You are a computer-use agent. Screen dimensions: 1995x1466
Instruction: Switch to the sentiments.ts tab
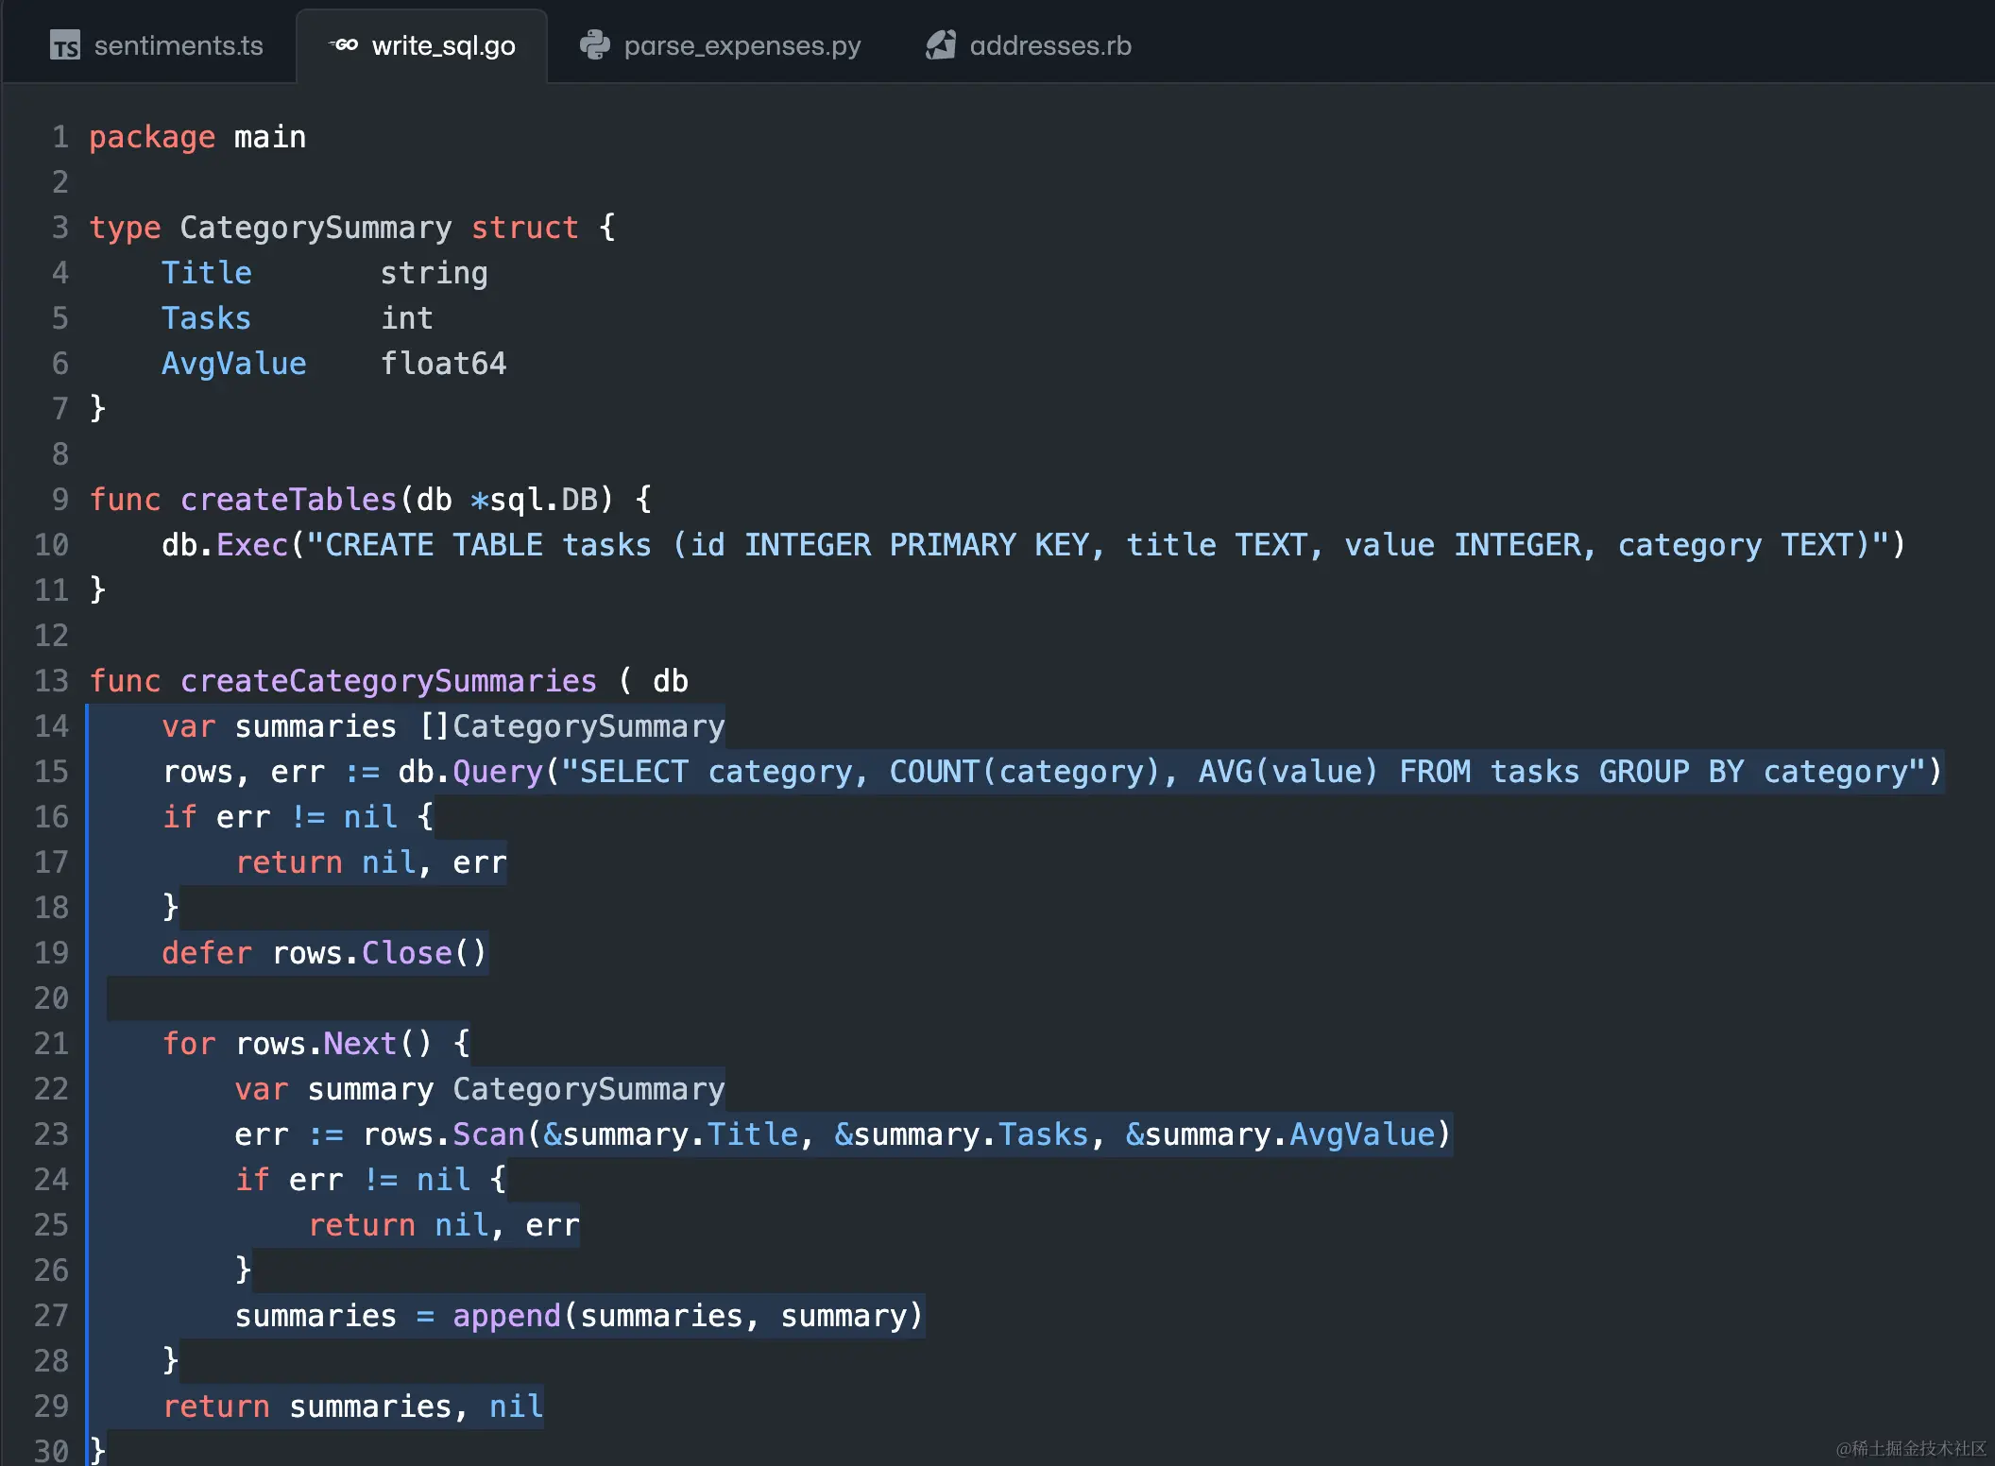(x=178, y=45)
